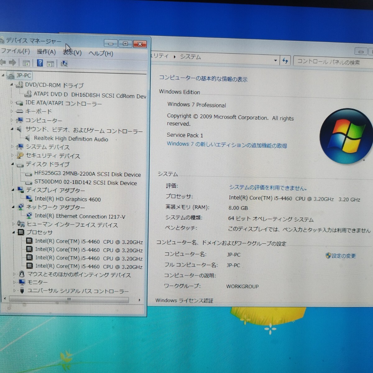Expand the マウスとそのほかのポインティング デバイス category
Image resolution: width=373 pixels, height=373 pixels.
click(x=14, y=274)
